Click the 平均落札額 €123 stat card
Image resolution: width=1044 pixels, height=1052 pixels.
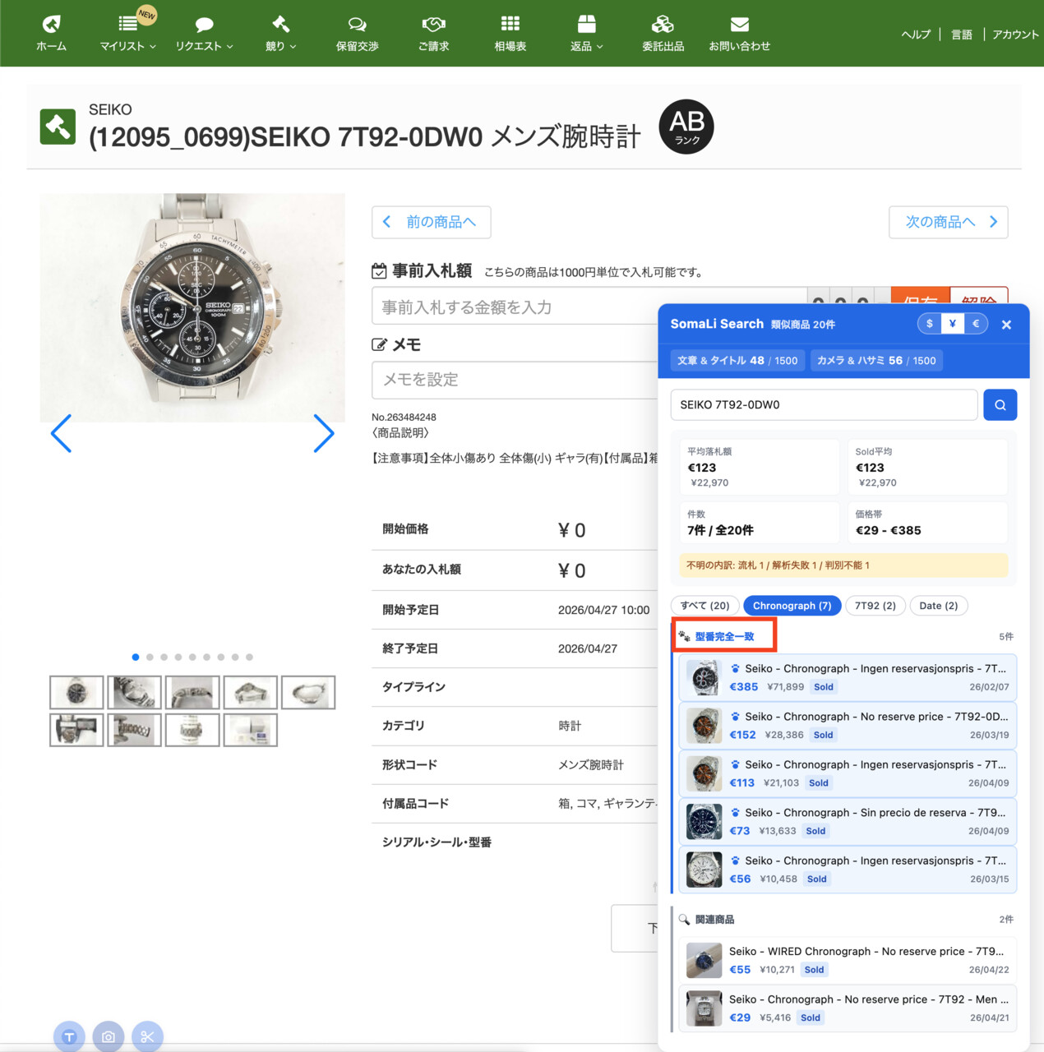coord(760,467)
